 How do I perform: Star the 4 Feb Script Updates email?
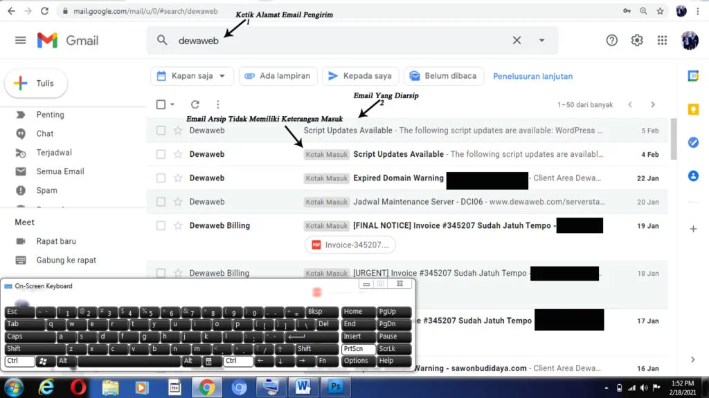coord(178,154)
